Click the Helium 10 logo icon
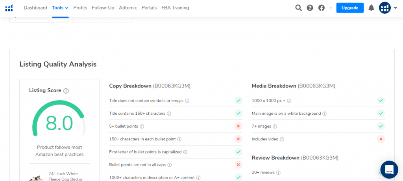The image size is (403, 181). [9, 8]
